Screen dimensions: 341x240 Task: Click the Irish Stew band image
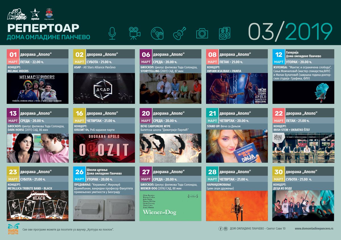pos(303,148)
